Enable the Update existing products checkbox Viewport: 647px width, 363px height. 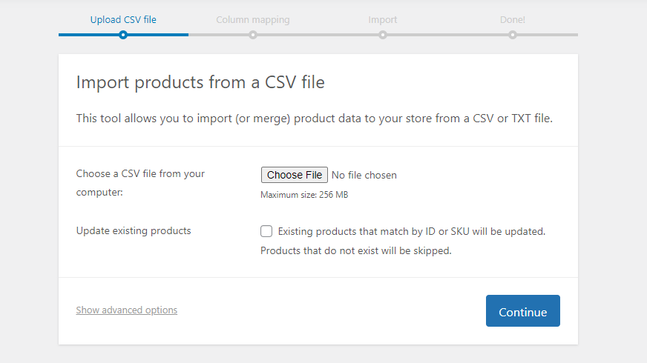[x=266, y=231]
